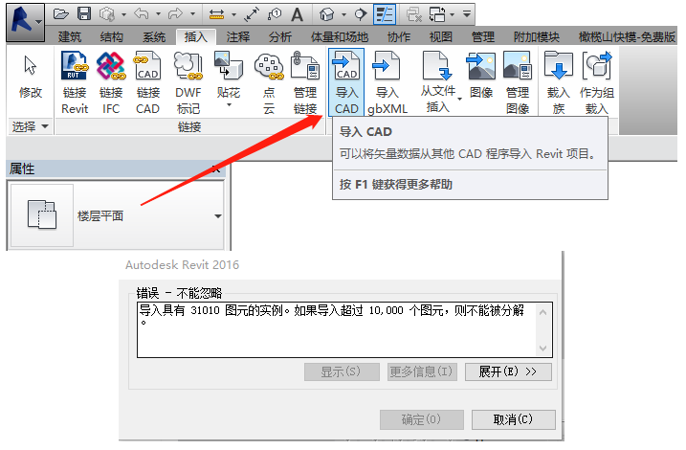
Task: Select the Tag by Category tool
Action: [275, 14]
